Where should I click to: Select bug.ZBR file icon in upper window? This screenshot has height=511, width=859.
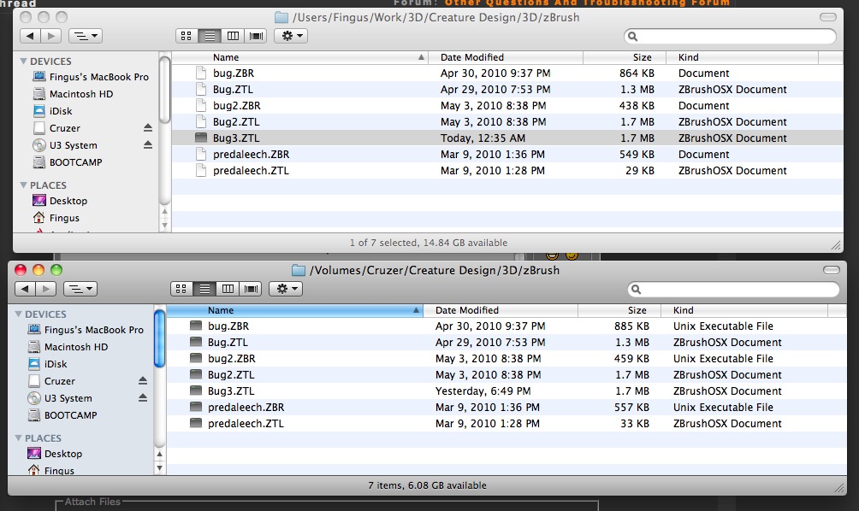pyautogui.click(x=201, y=73)
